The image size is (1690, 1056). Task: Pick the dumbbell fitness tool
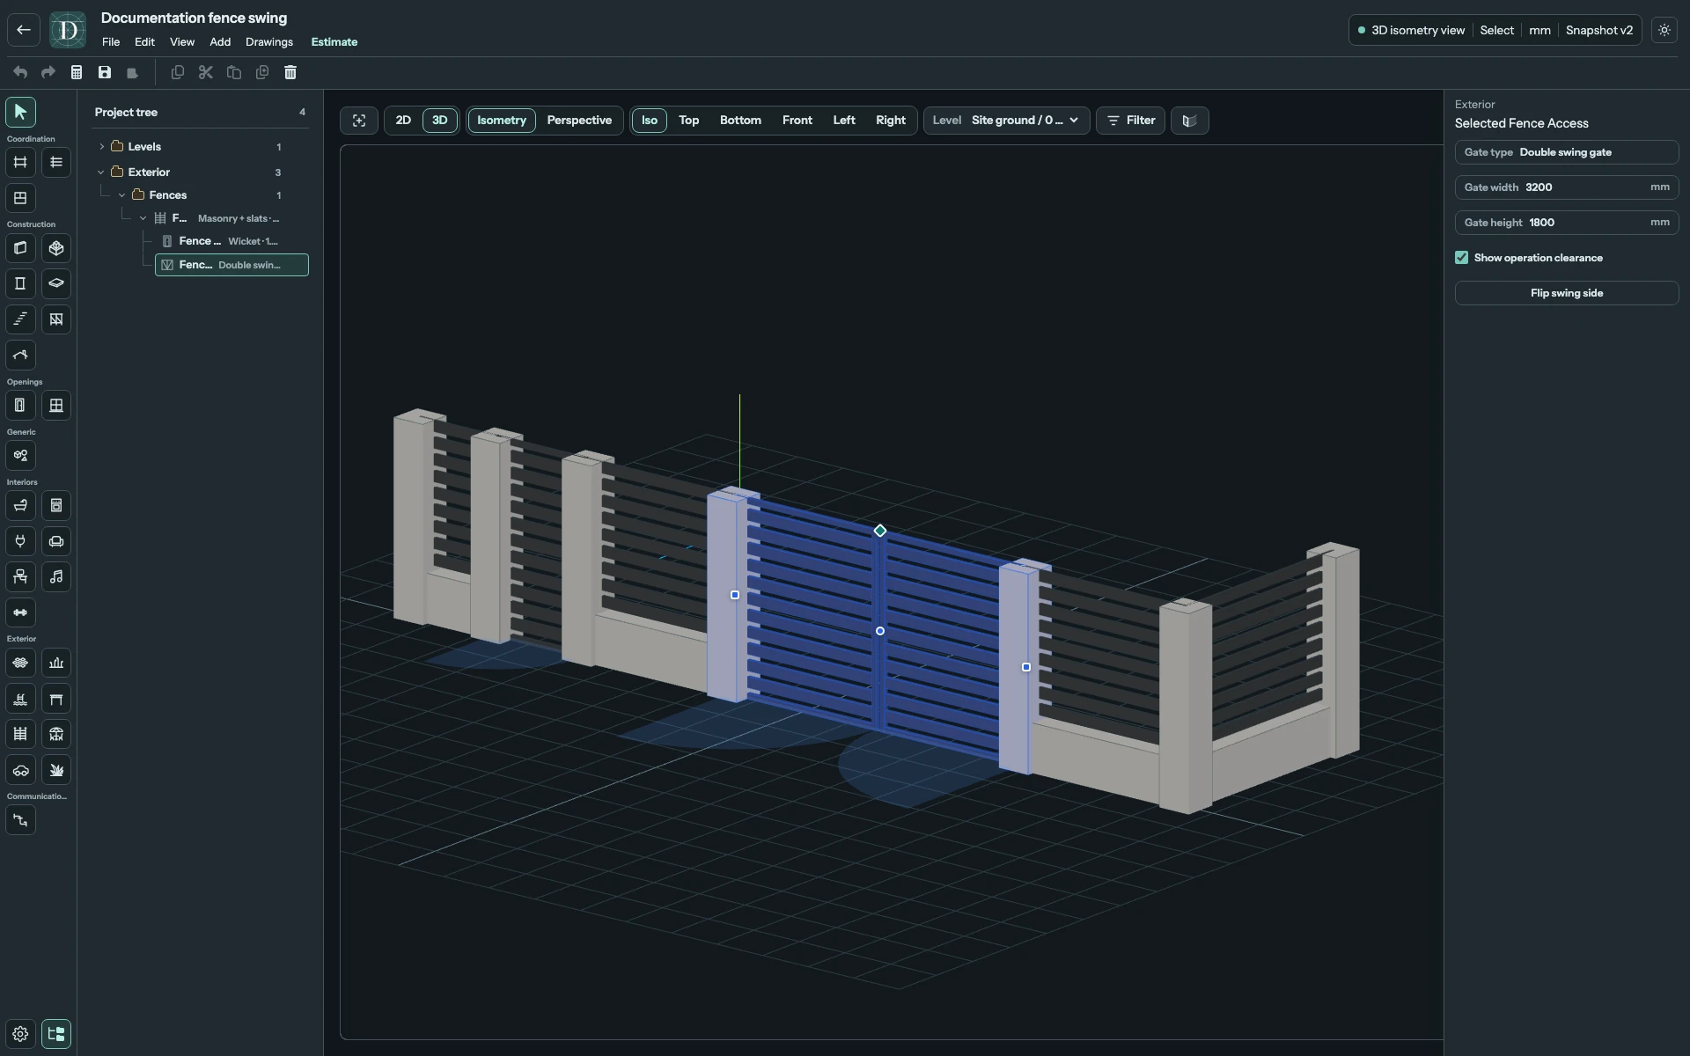pos(20,612)
